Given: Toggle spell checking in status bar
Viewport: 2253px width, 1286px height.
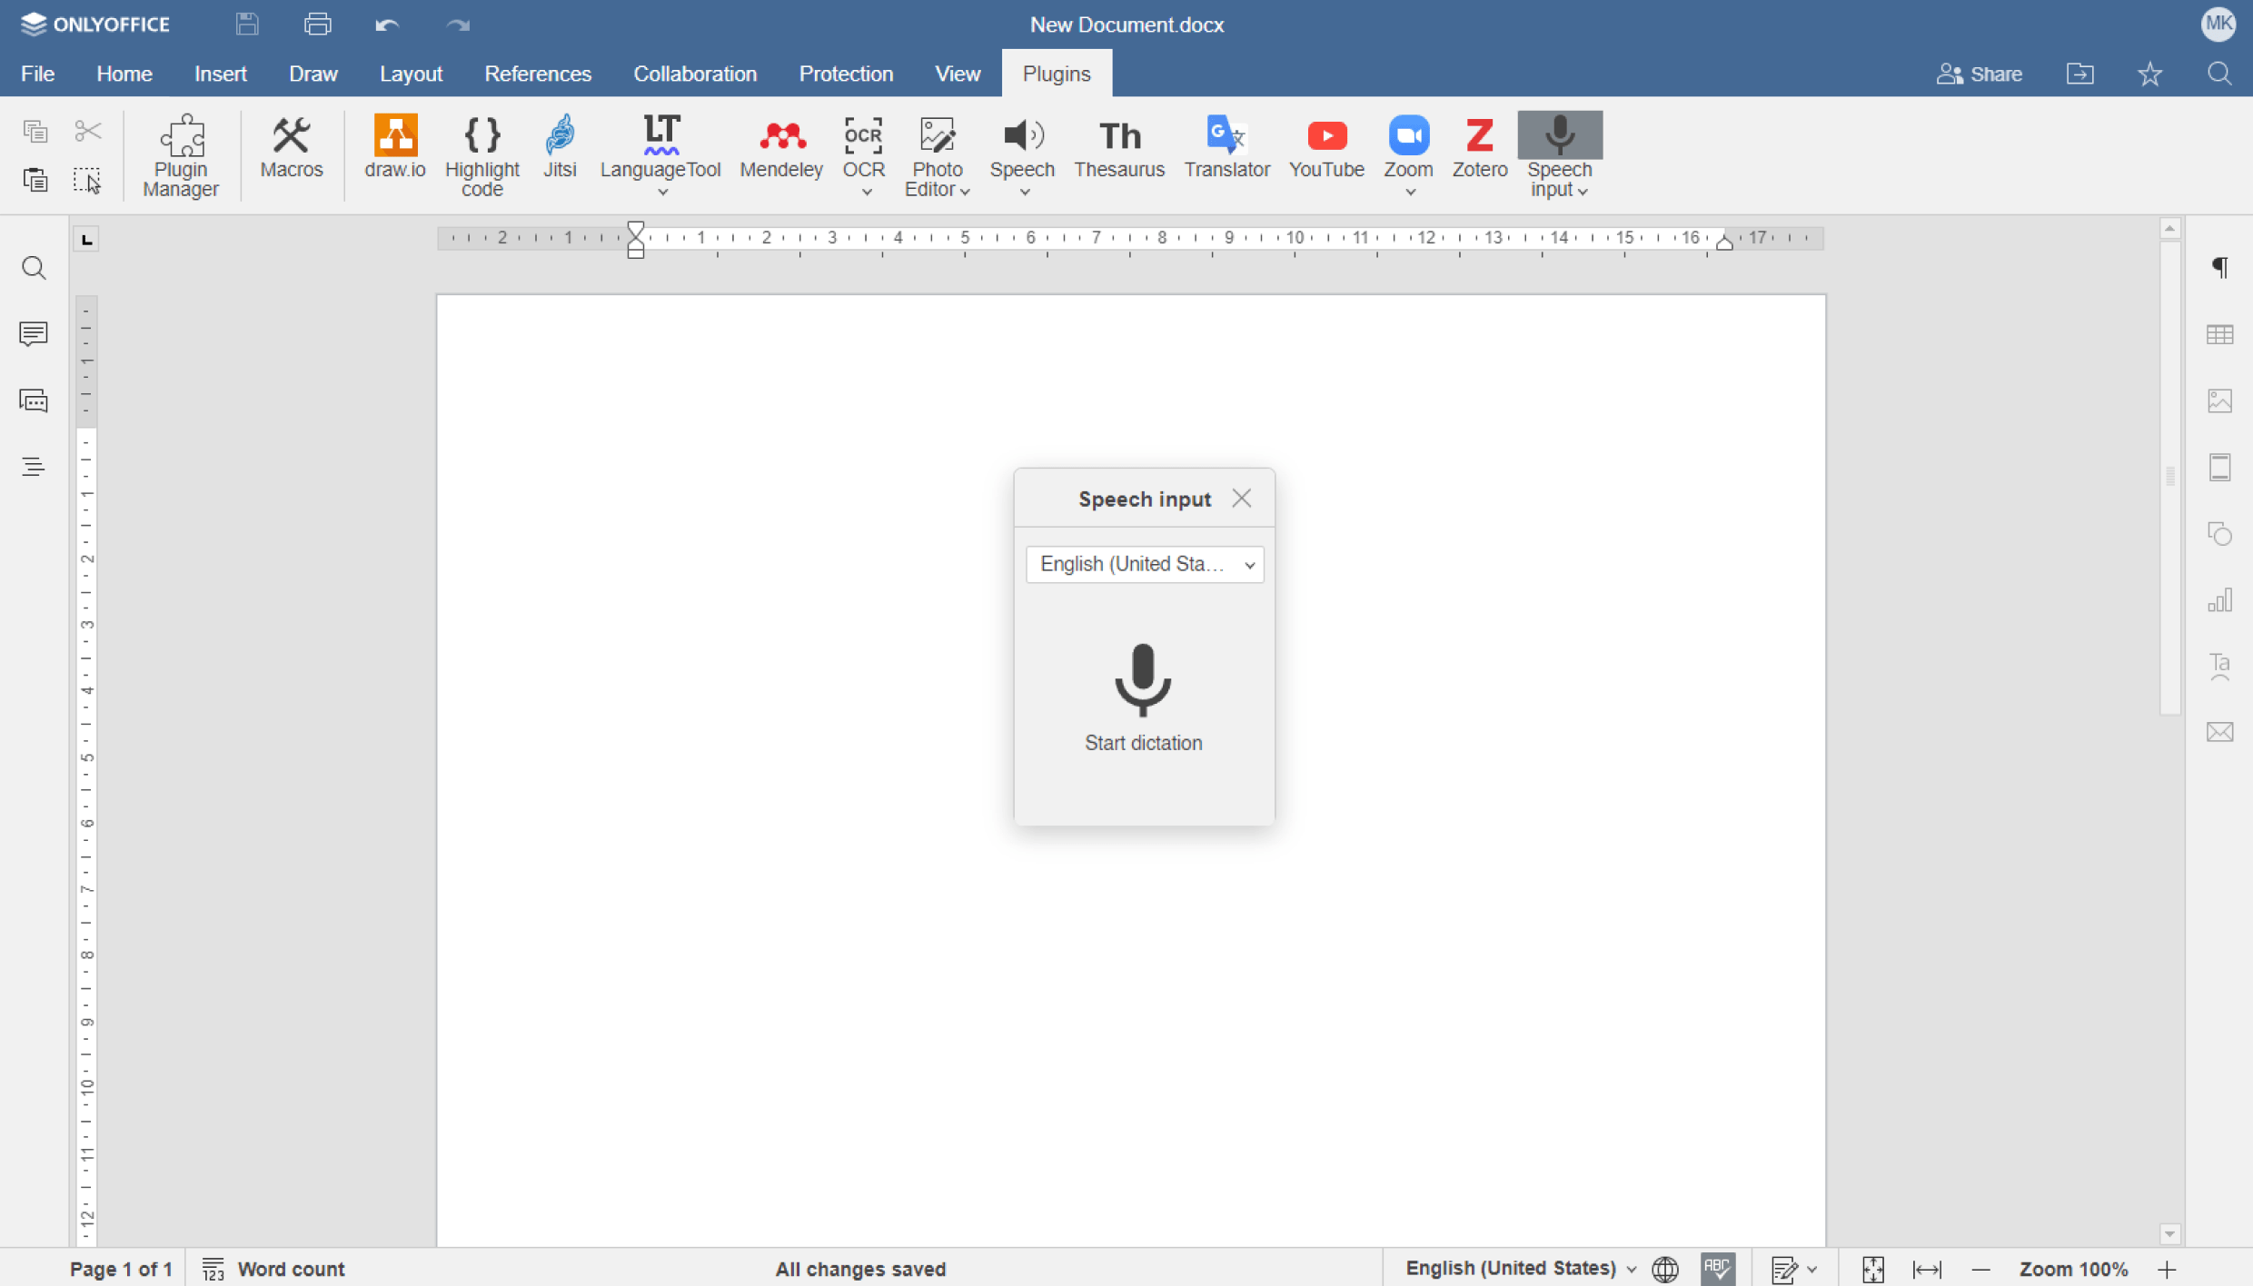Looking at the screenshot, I should tap(1717, 1268).
